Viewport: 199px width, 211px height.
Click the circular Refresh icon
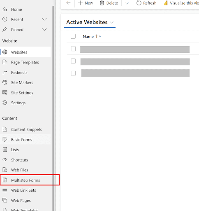tap(139, 3)
